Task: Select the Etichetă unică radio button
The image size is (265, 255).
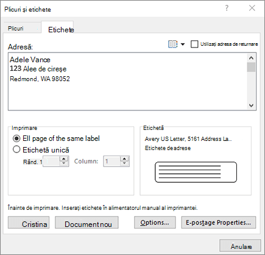Action: (x=16, y=149)
